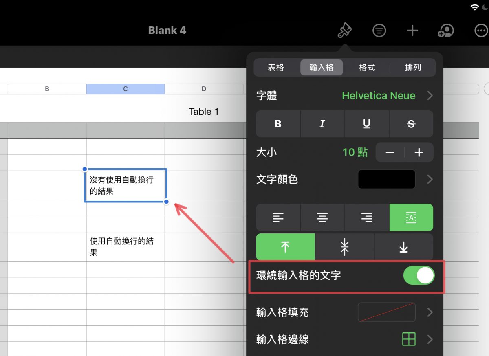Switch to the 輸入格 tab

click(322, 68)
